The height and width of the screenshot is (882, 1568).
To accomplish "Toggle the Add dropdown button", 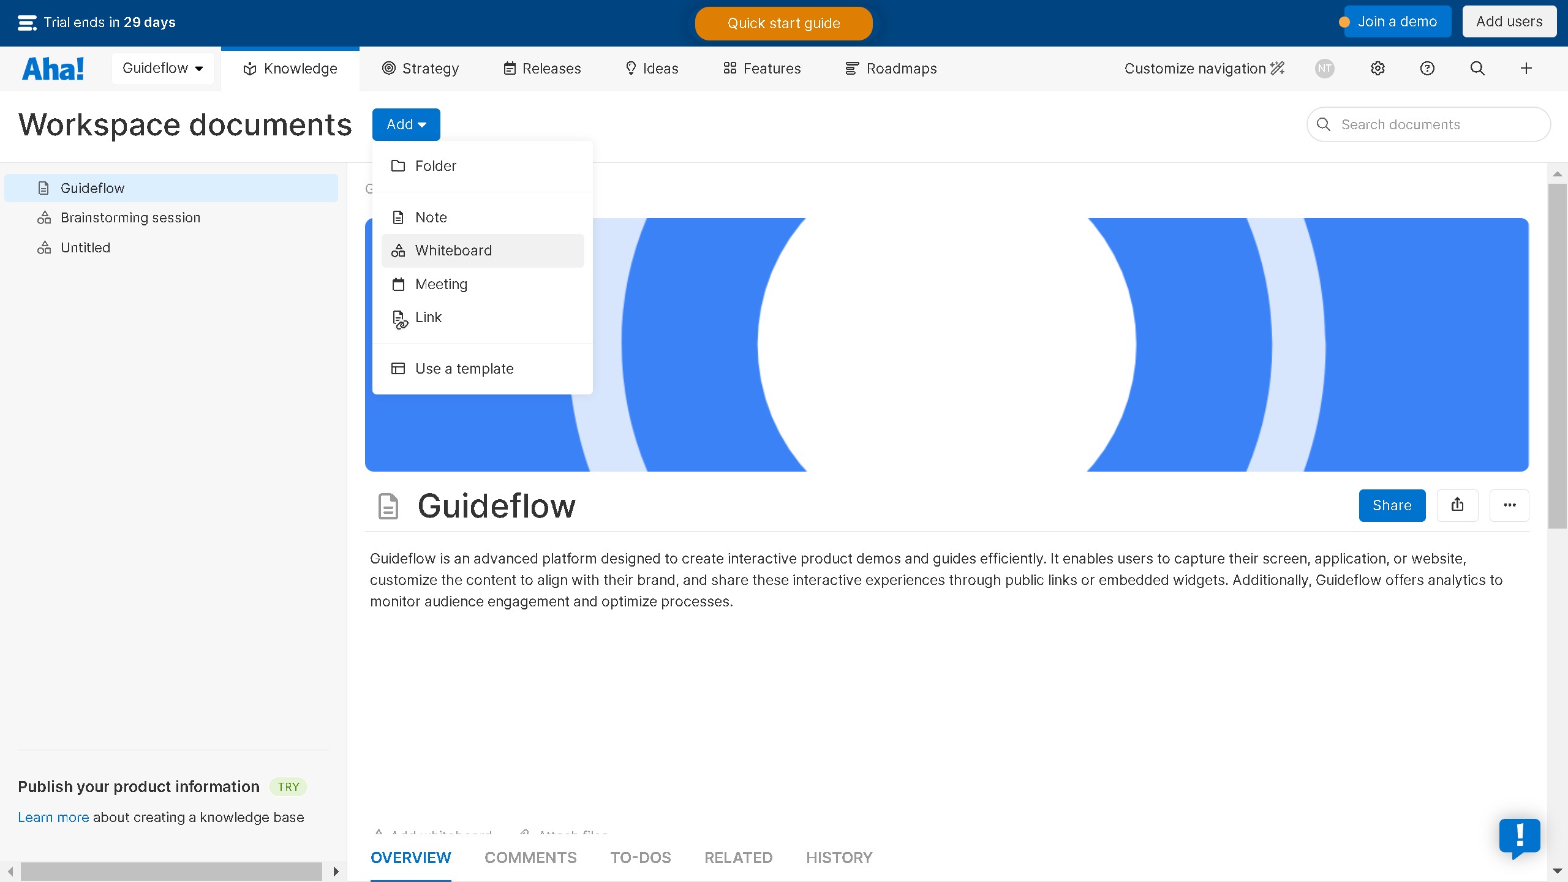I will tap(406, 124).
